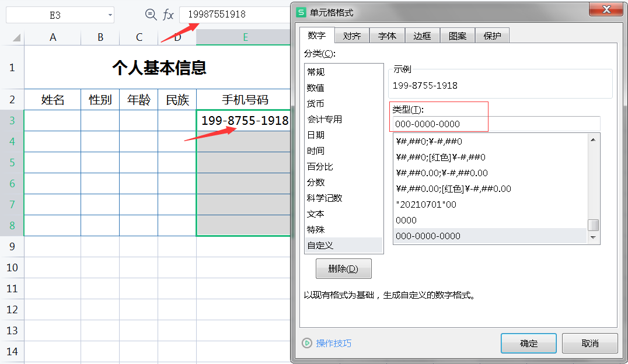This screenshot has height=364, width=628.
Task: Open the 操作技巧 link
Action: click(x=334, y=343)
